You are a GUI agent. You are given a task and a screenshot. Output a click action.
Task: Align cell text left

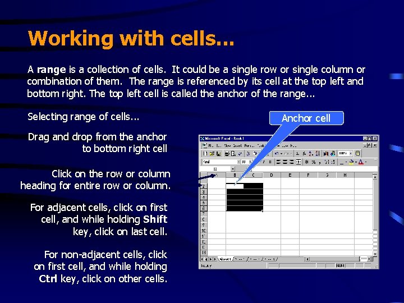278,162
